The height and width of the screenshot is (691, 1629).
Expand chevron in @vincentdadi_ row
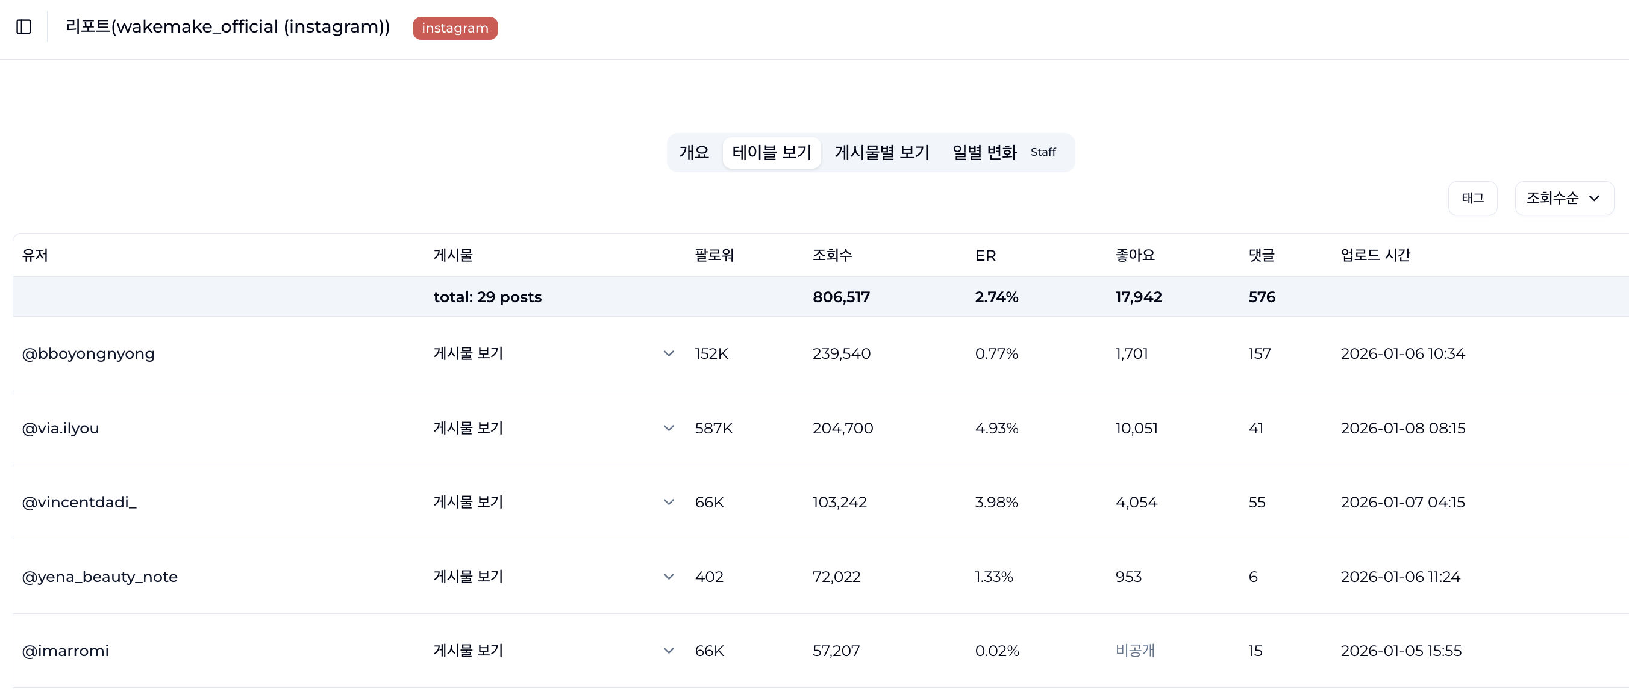(x=669, y=502)
